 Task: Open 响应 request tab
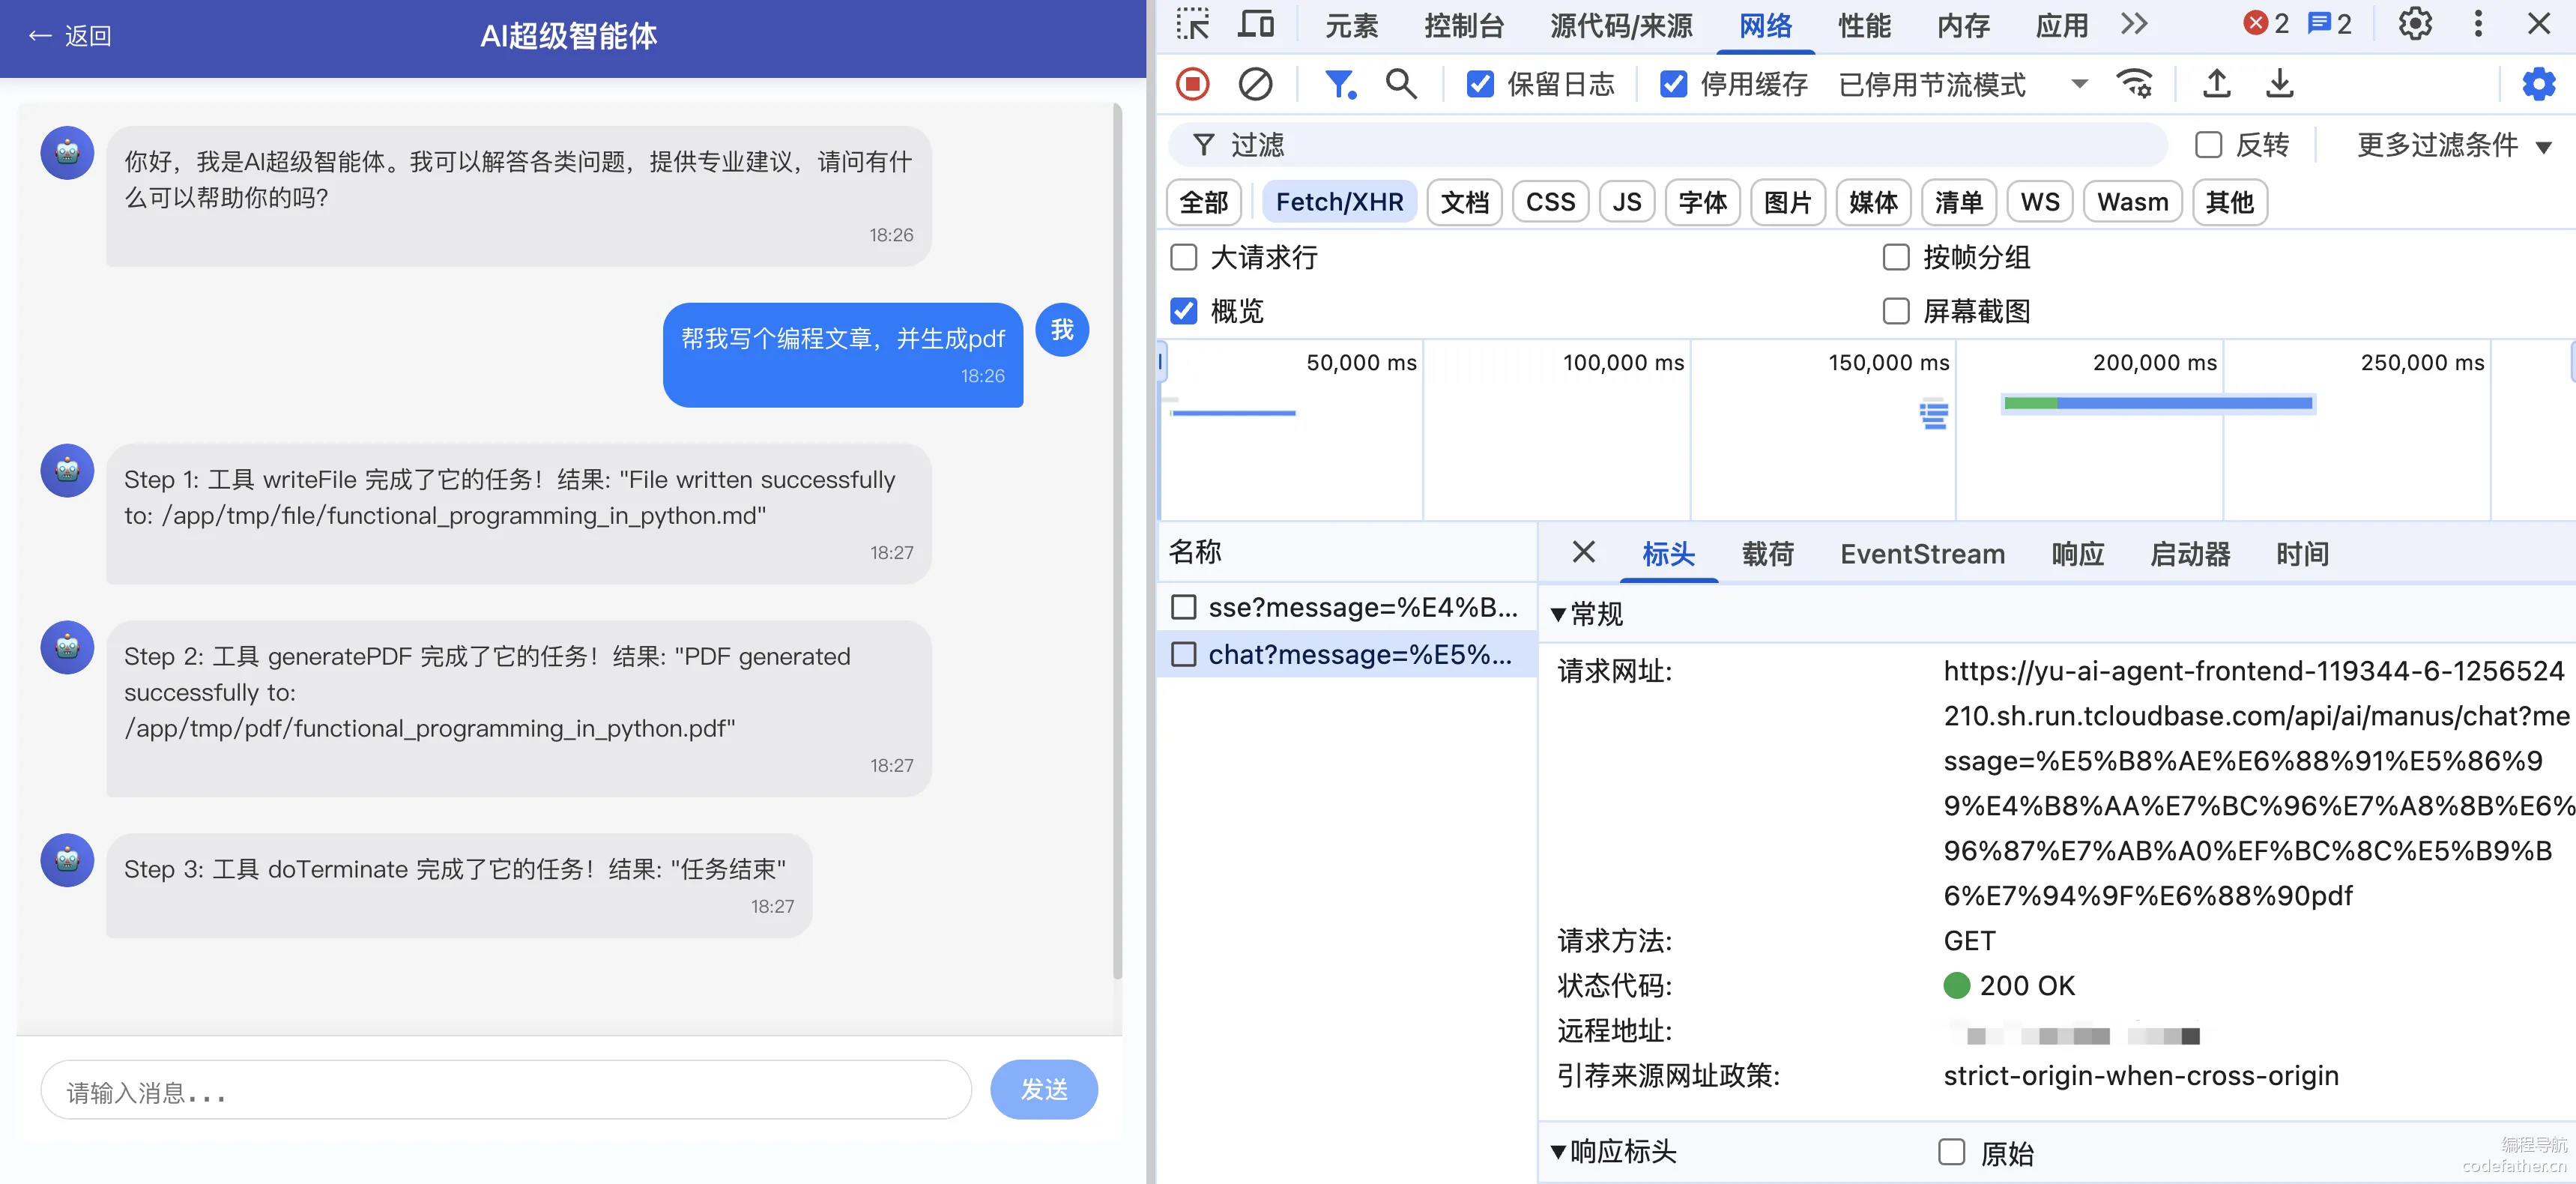tap(2077, 554)
